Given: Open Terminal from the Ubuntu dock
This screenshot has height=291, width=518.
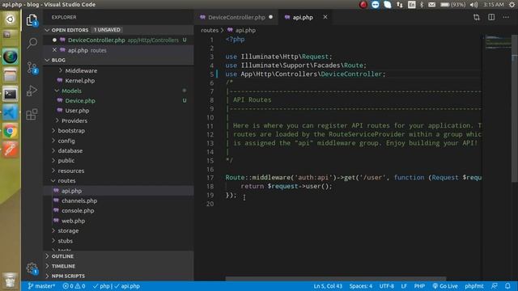Looking at the screenshot, I should tap(11, 95).
